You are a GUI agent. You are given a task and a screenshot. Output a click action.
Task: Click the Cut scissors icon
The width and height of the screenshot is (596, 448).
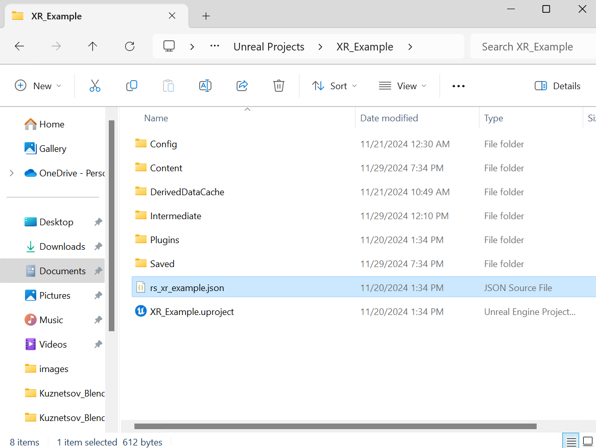point(95,86)
